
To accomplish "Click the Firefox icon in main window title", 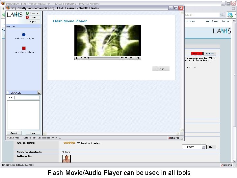I will pos(3,3).
